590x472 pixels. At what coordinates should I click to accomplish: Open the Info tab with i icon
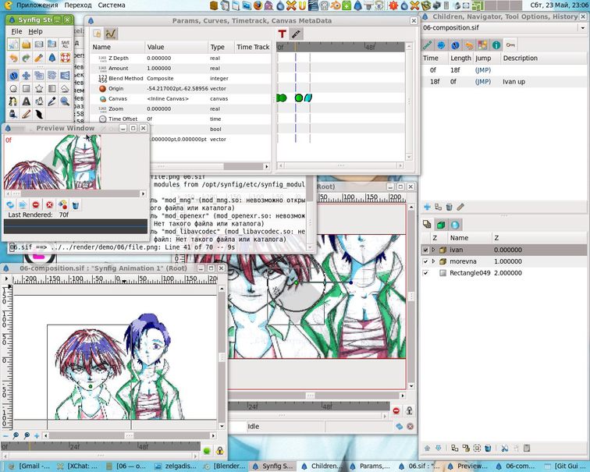(496, 45)
